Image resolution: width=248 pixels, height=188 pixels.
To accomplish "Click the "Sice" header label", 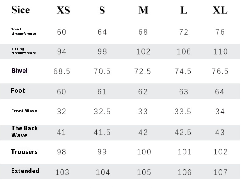I will click(x=20, y=10).
